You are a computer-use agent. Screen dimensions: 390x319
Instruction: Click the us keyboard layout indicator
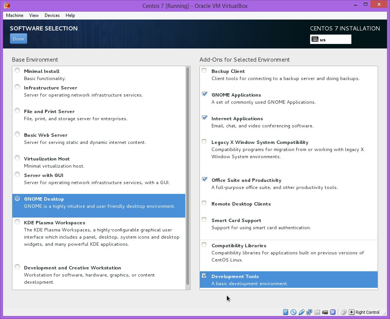pyautogui.click(x=330, y=39)
